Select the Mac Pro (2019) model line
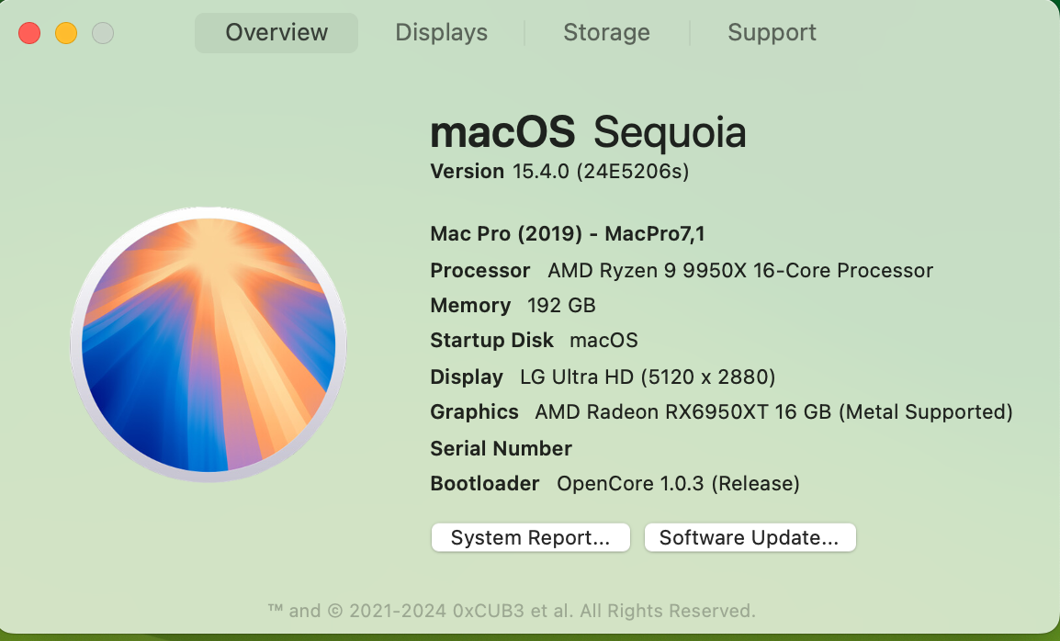1060x641 pixels. pos(567,234)
